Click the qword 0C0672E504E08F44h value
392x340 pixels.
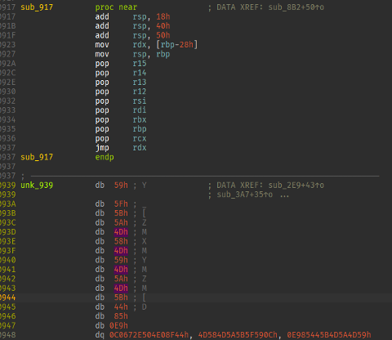[149, 335]
